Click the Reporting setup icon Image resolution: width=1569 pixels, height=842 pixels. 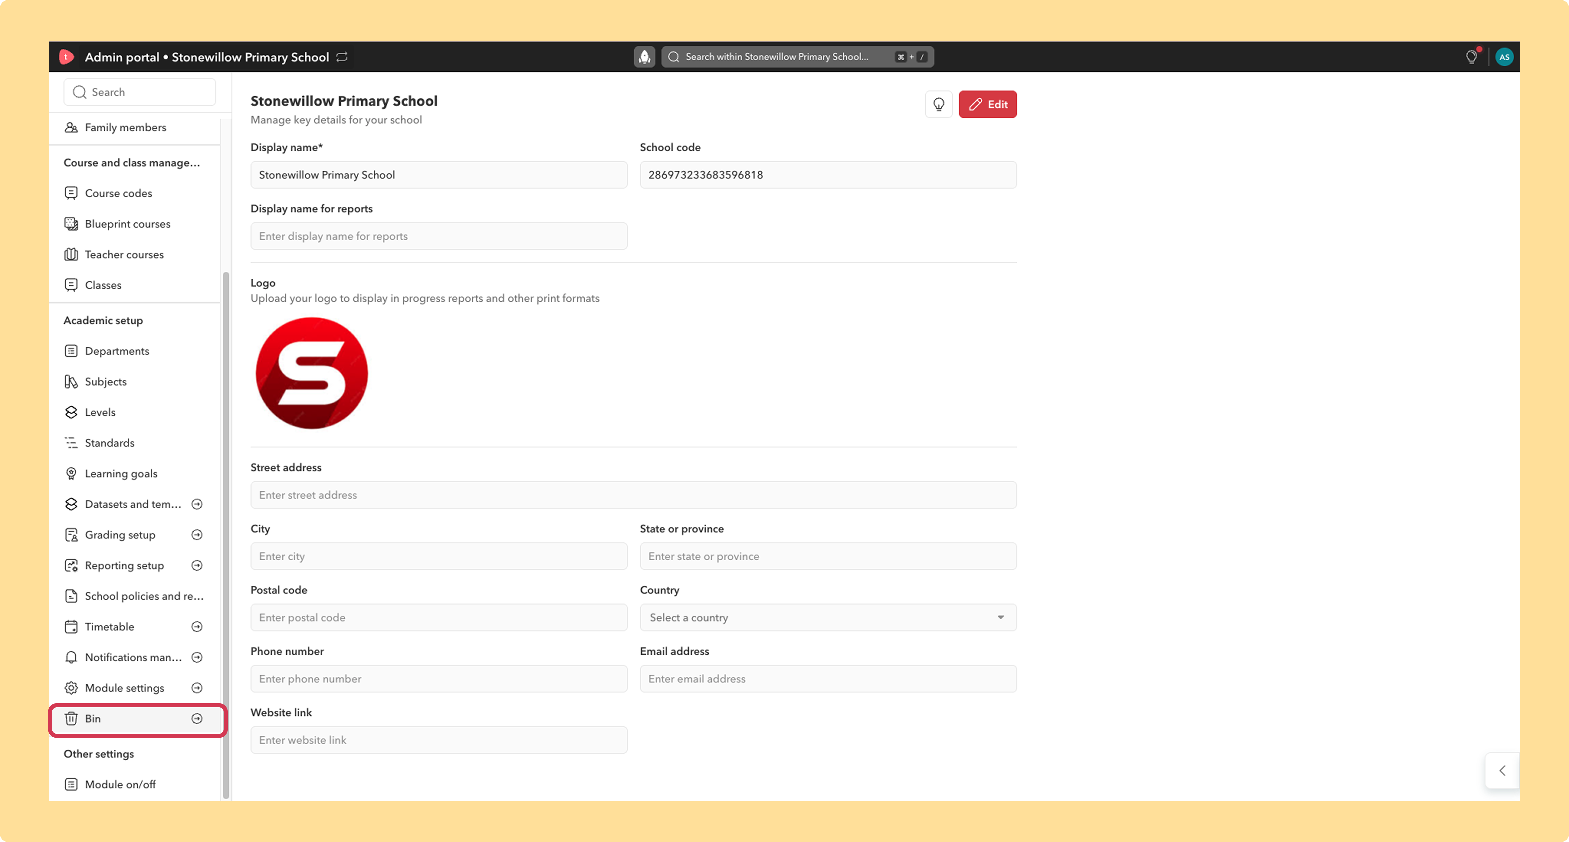71,565
